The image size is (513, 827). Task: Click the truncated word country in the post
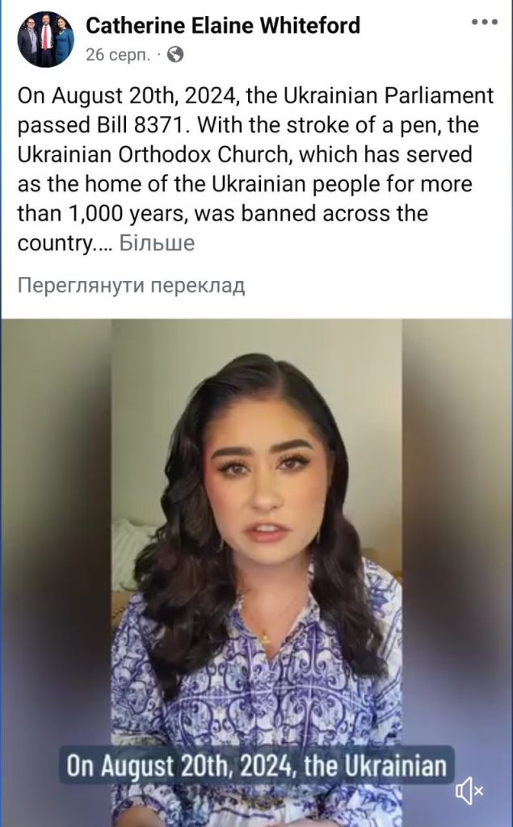tap(54, 244)
